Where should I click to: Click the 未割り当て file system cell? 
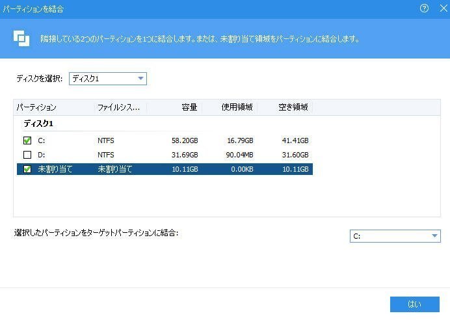115,169
